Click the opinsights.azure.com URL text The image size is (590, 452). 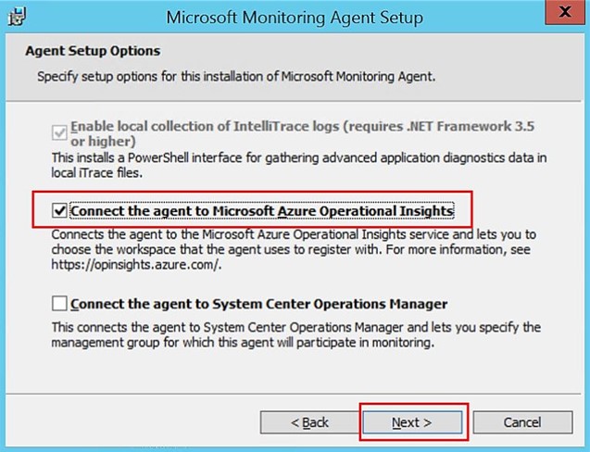[136, 265]
